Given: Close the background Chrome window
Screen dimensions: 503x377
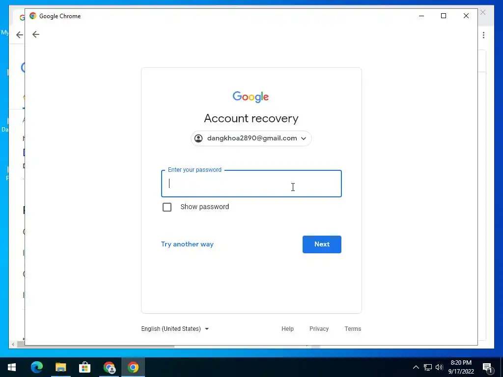Looking at the screenshot, I should pos(483,12).
